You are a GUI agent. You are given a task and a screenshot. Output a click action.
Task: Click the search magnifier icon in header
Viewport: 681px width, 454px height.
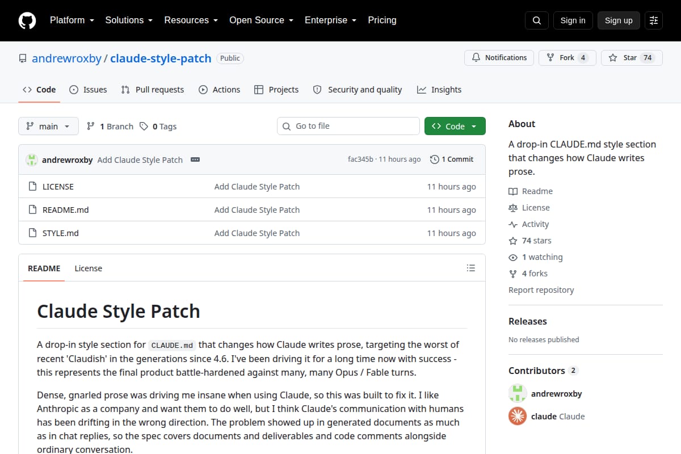click(536, 20)
